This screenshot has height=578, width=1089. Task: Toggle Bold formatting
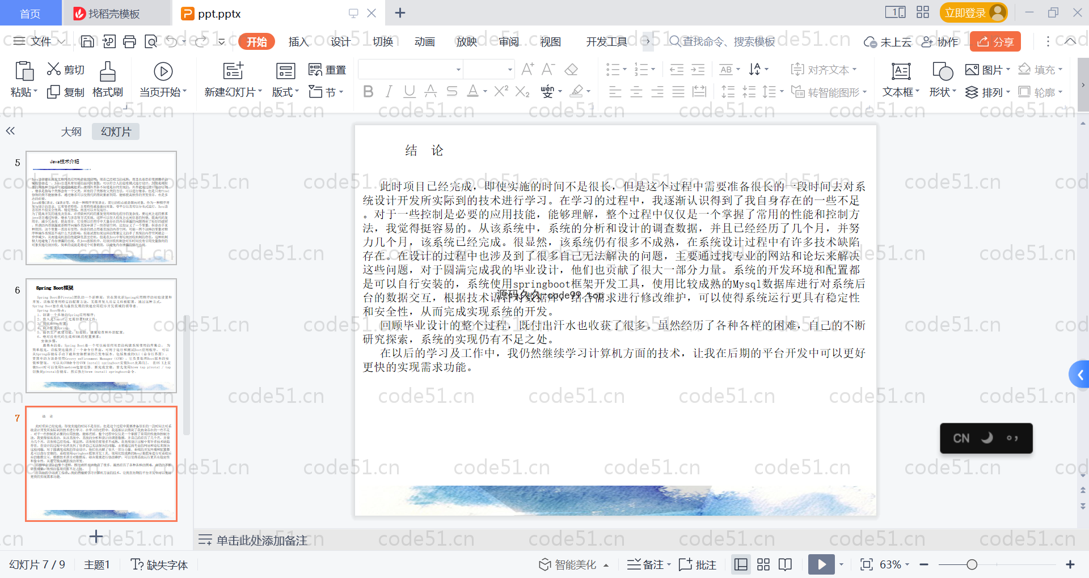(368, 91)
